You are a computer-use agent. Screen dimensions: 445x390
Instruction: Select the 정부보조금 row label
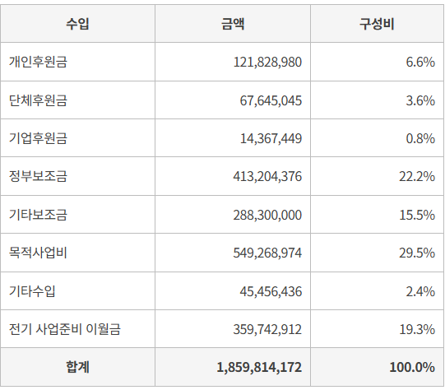coord(38,176)
